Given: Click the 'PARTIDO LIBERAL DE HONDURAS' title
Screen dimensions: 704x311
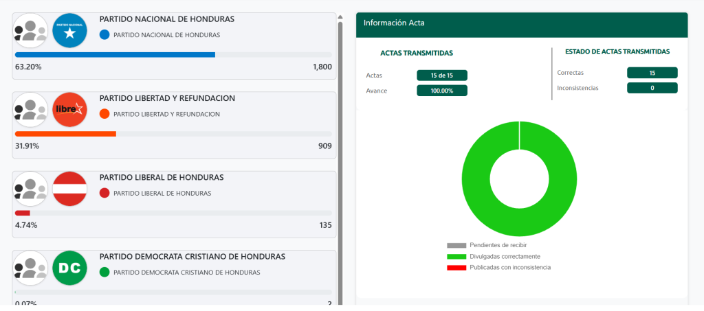Looking at the screenshot, I should 162,177.
